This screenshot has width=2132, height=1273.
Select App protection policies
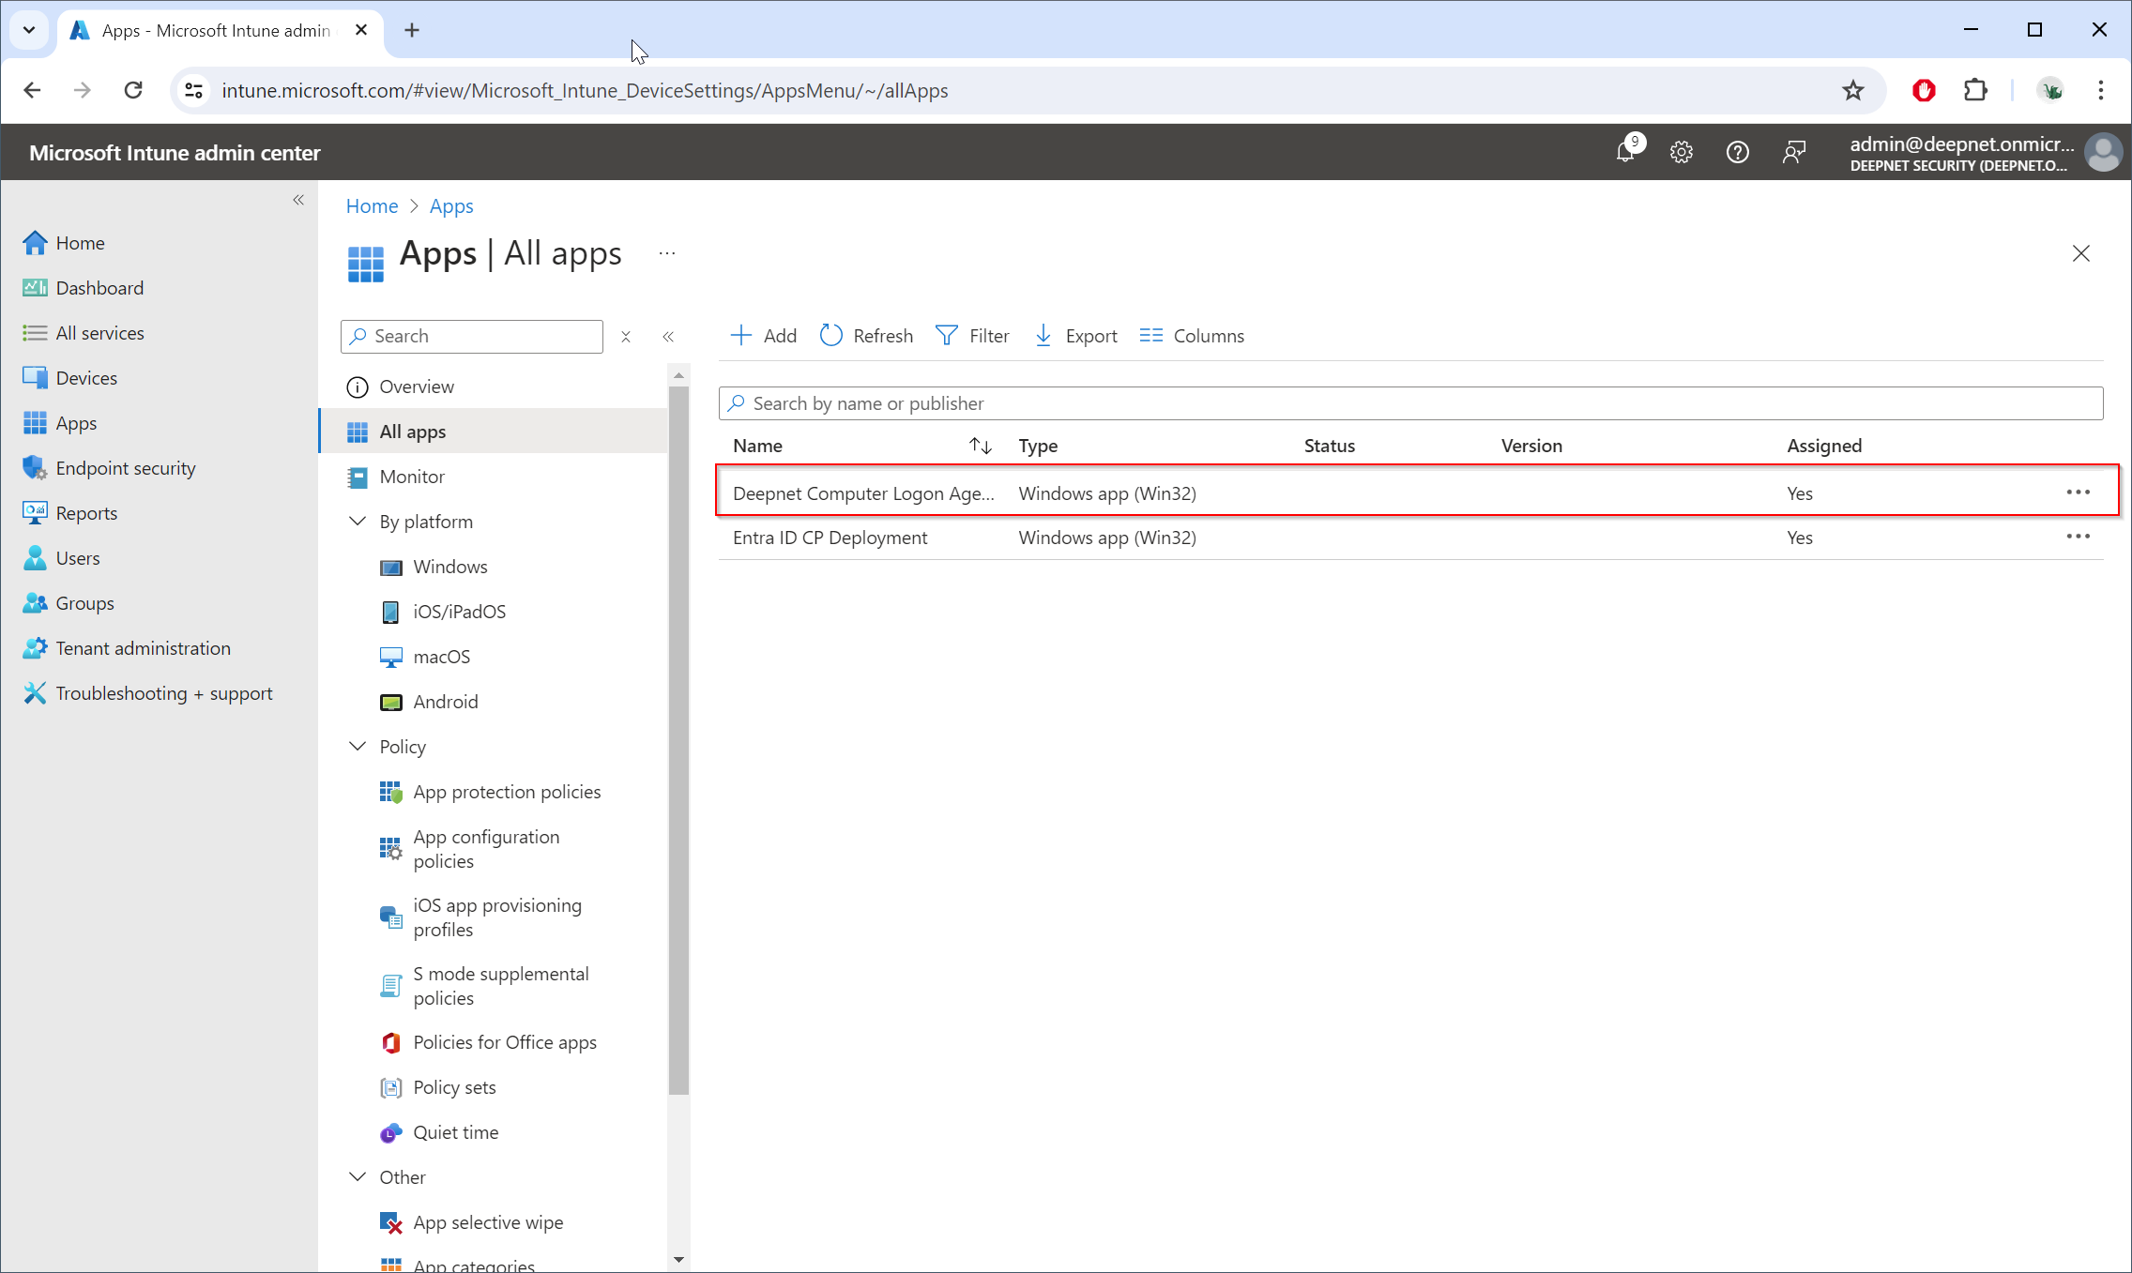pos(507,792)
